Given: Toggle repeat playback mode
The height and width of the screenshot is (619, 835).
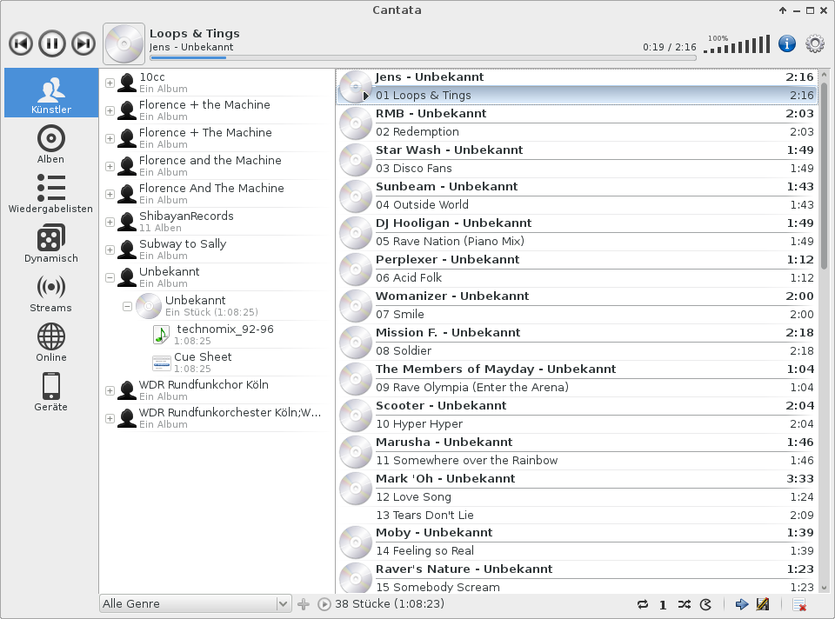Looking at the screenshot, I should point(643,604).
